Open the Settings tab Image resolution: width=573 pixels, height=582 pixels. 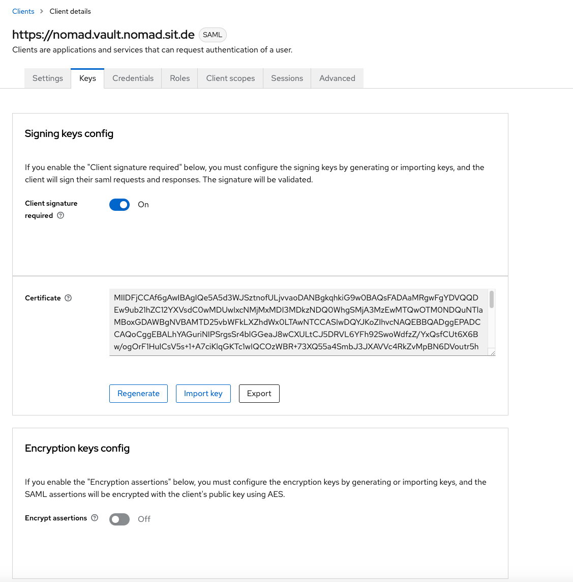click(x=48, y=78)
